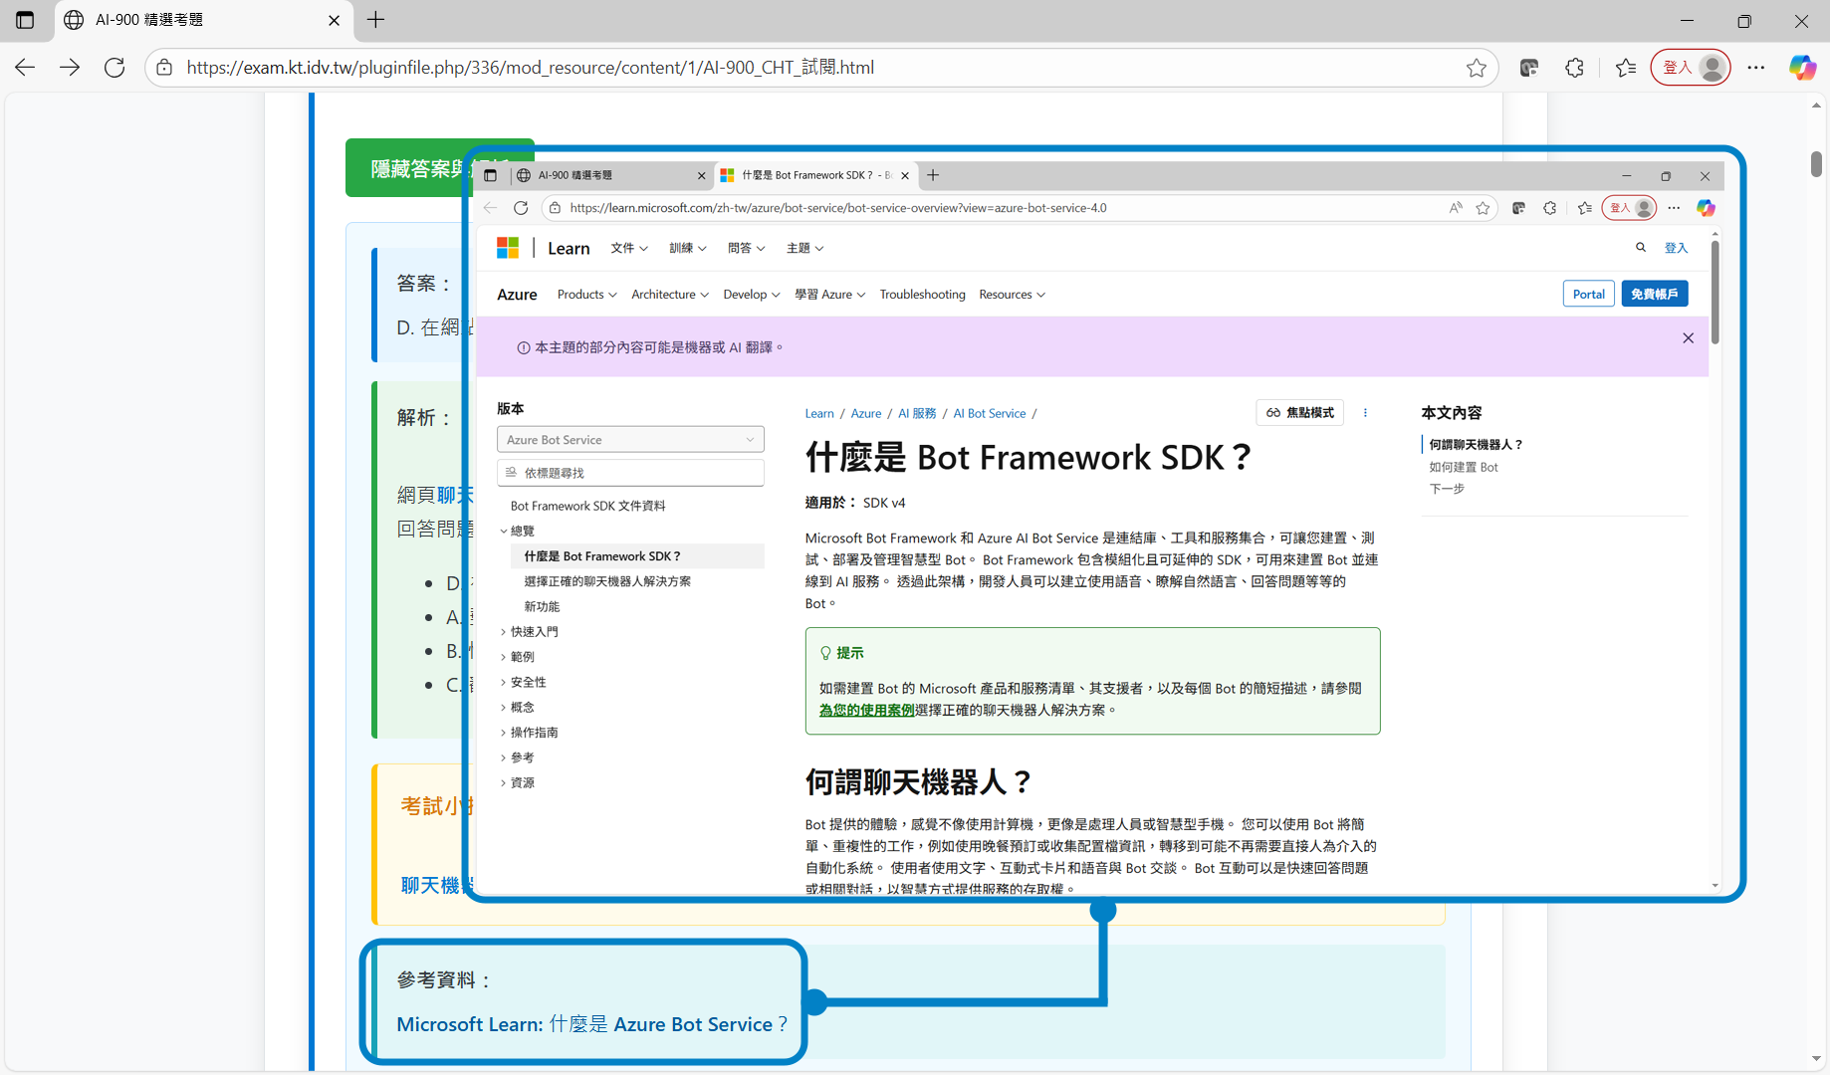This screenshot has height=1075, width=1830.
Task: Click the search magnifier on the Microsoft Learn header
Action: pos(1640,248)
